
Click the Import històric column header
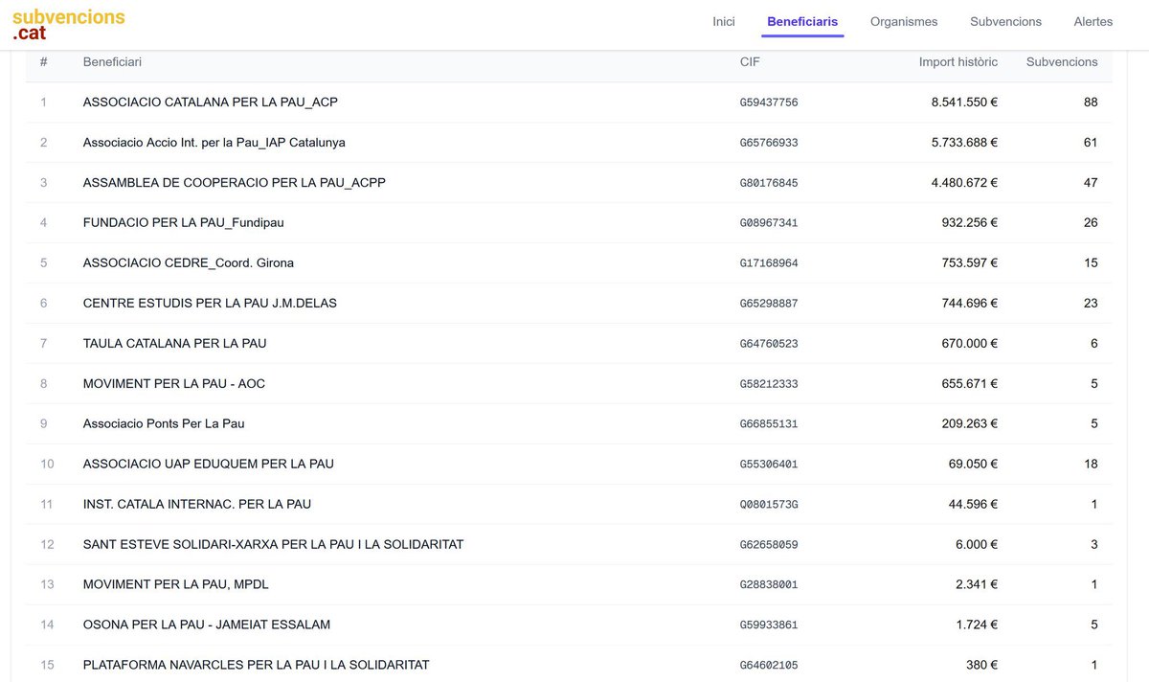click(x=958, y=61)
